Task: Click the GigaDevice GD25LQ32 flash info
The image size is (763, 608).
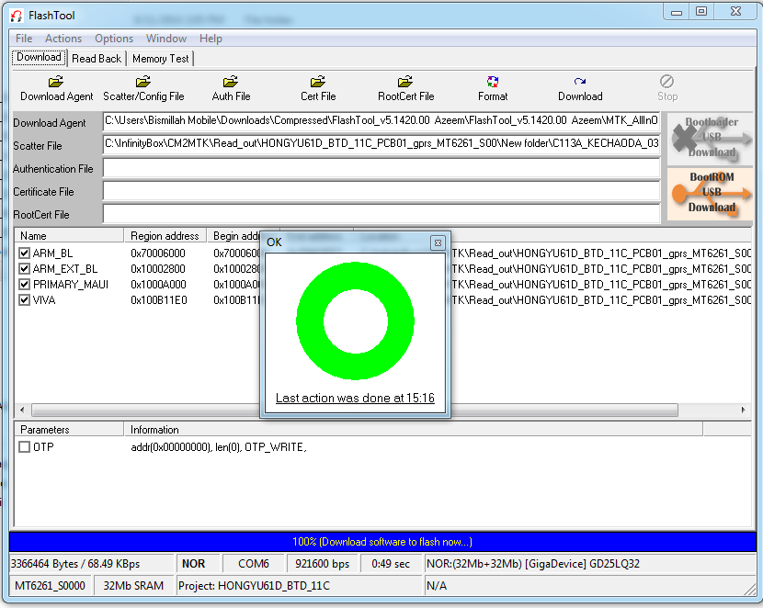Action: tap(589, 564)
